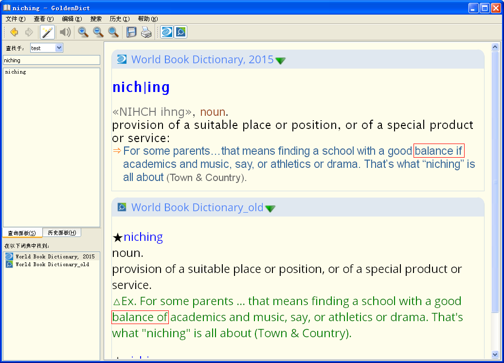Image resolution: width=504 pixels, height=363 pixels.
Task: Click the Save Article floppy icon
Action: pyautogui.click(x=131, y=32)
